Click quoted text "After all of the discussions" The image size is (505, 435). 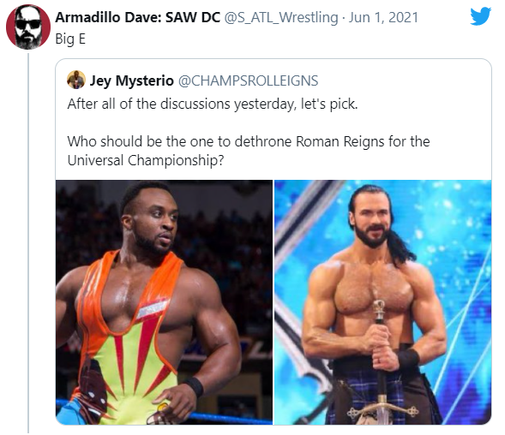click(x=149, y=104)
